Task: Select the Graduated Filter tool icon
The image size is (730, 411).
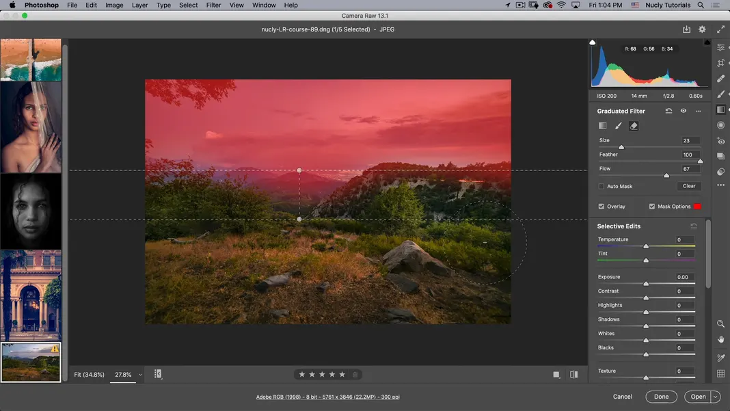Action: point(720,109)
